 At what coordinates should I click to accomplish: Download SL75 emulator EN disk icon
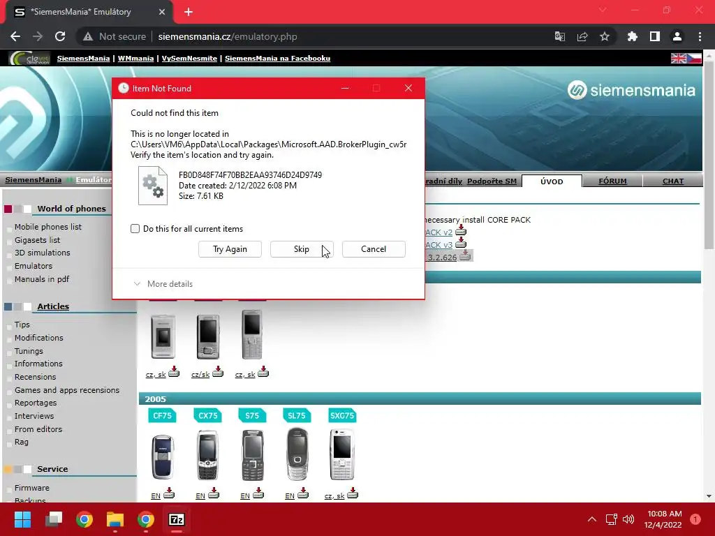[303, 493]
